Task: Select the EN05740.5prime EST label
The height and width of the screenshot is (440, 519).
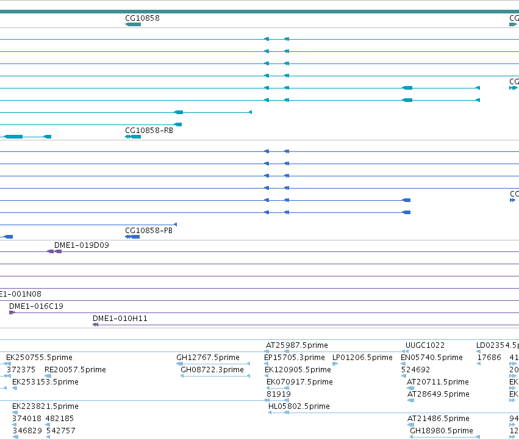Action: (432, 358)
